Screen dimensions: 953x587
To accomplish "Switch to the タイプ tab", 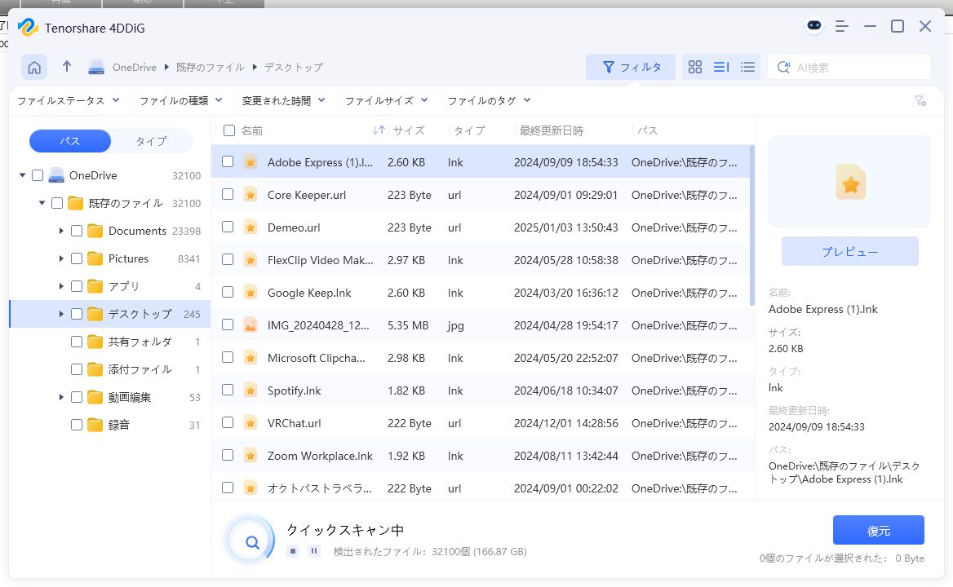I will 151,141.
